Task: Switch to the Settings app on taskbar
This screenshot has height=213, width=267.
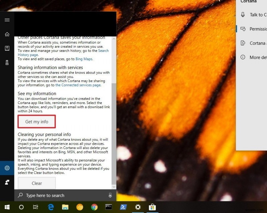Action: coord(138,207)
